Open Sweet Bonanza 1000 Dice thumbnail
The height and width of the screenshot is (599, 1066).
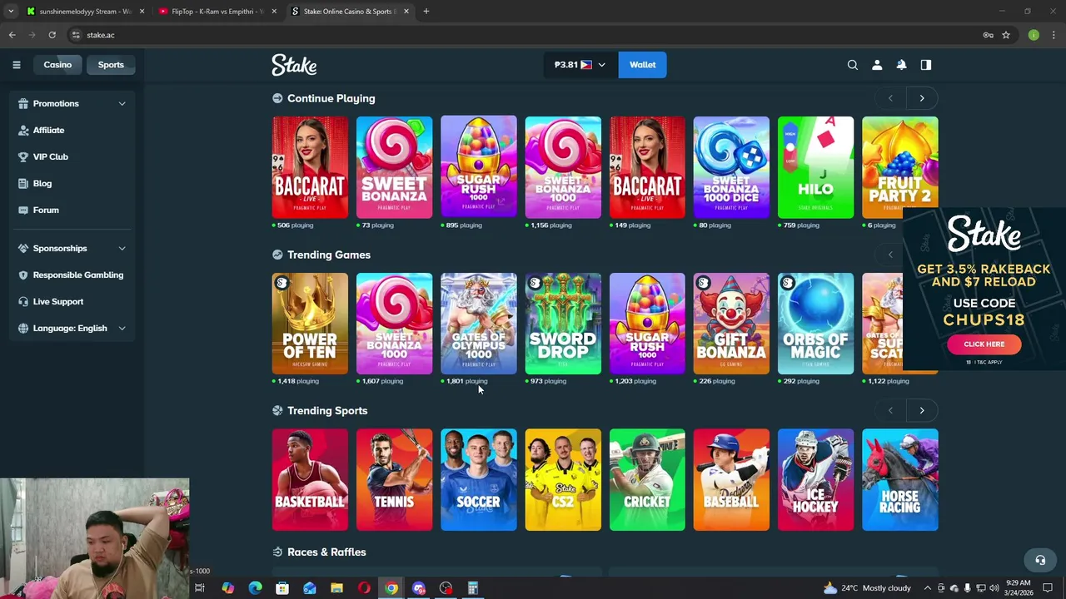(x=731, y=167)
